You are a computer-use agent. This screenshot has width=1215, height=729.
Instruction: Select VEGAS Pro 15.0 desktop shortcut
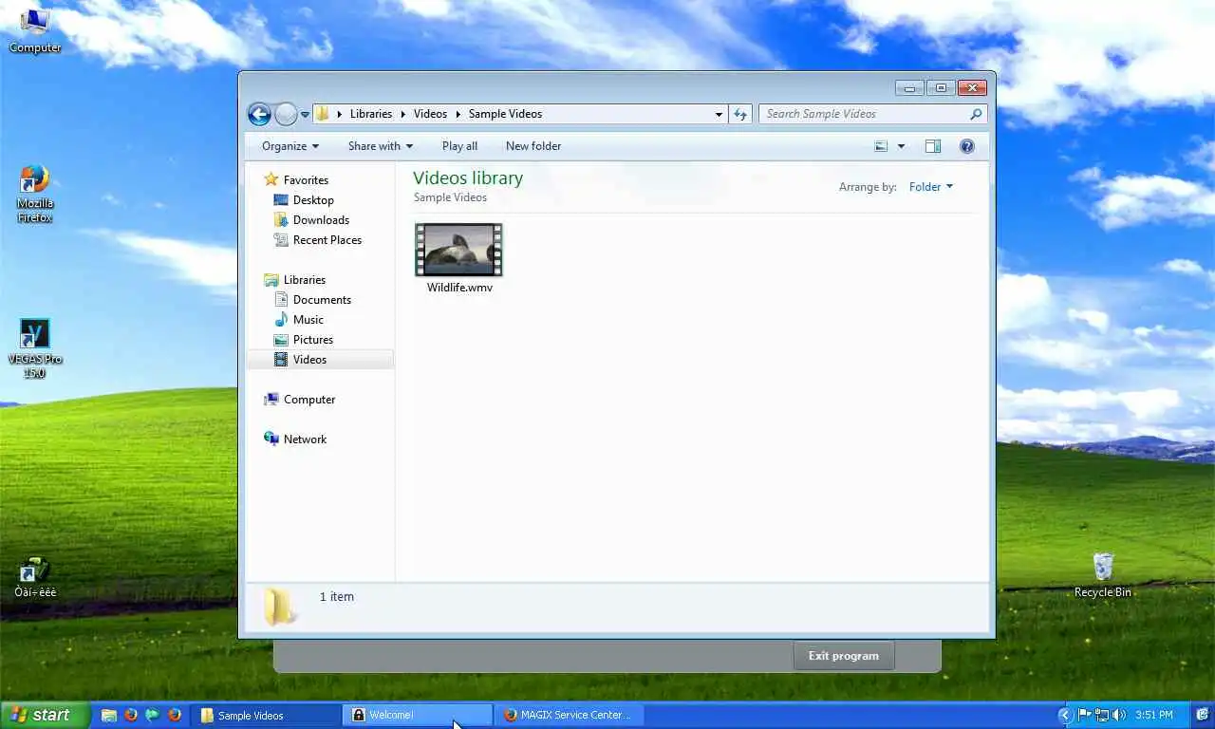[35, 349]
